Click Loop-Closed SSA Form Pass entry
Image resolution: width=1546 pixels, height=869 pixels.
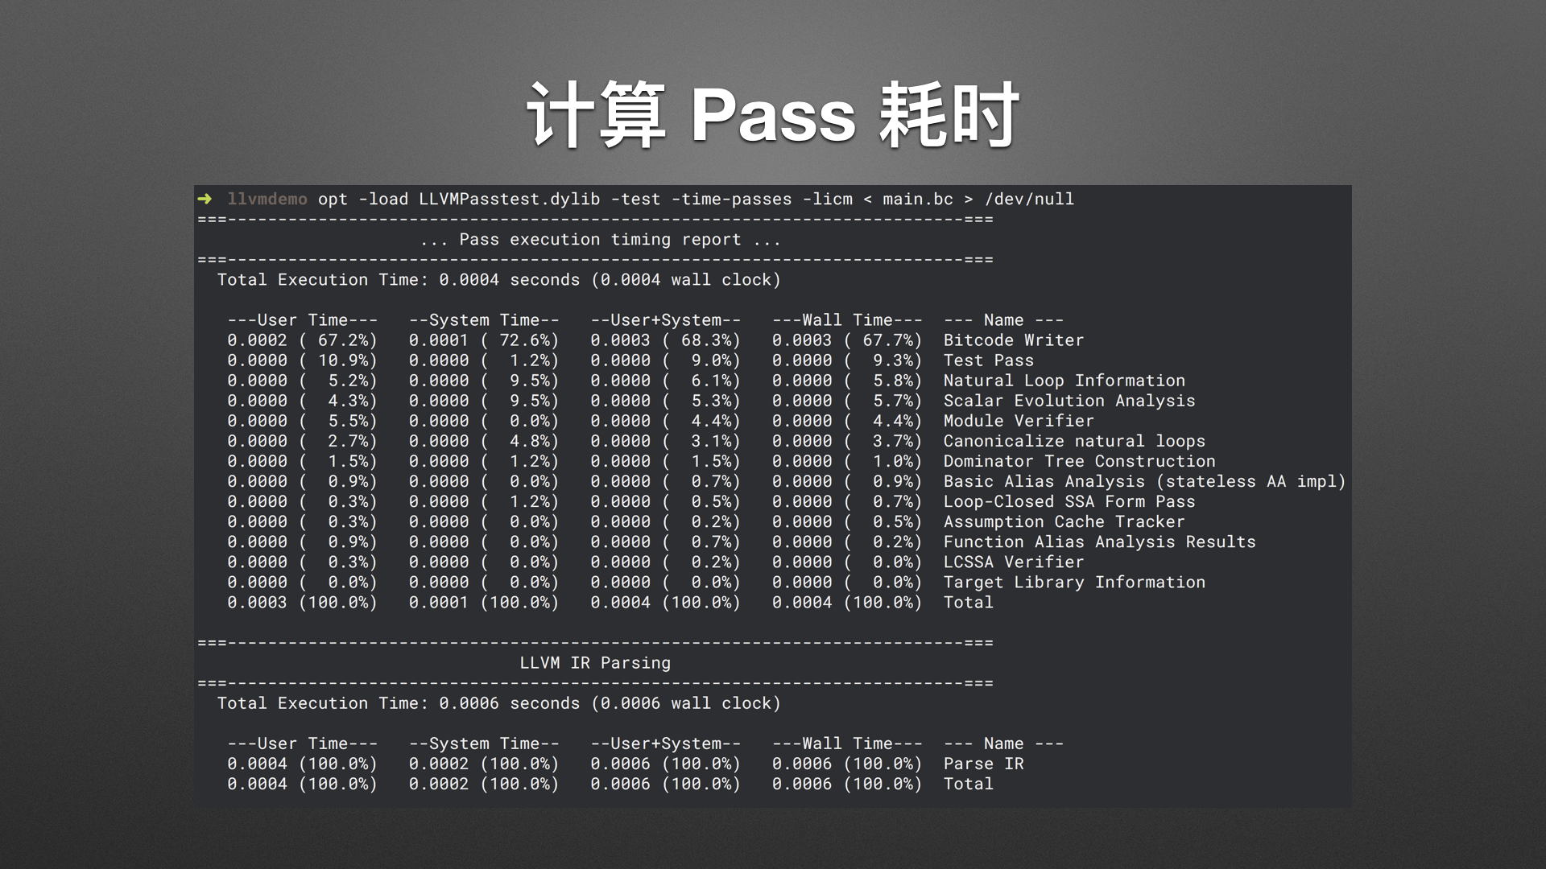click(1069, 501)
